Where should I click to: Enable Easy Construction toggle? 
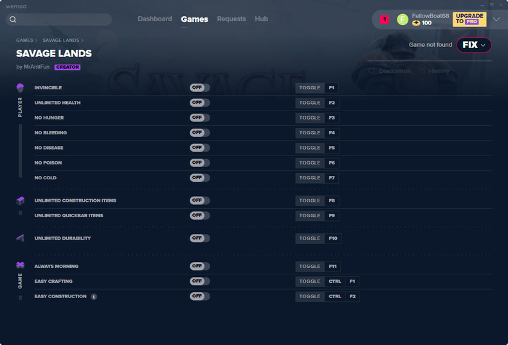(x=200, y=296)
